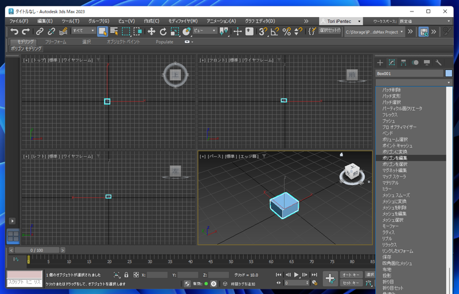Toggle Spinner Snap
Image resolution: width=459 pixels, height=294 pixels.
point(298,32)
